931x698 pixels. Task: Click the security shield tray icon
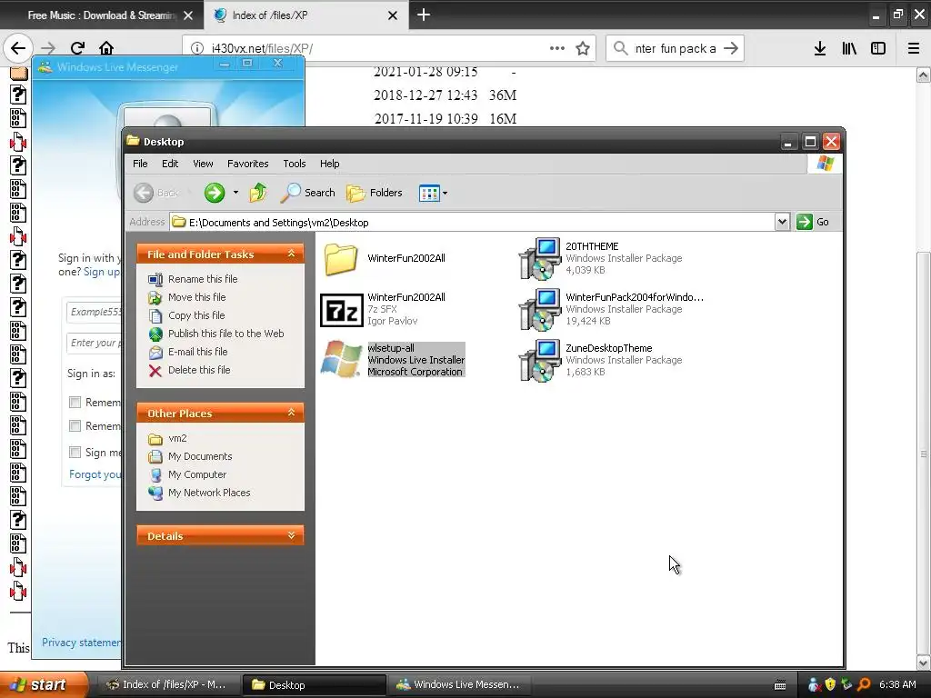click(x=830, y=684)
